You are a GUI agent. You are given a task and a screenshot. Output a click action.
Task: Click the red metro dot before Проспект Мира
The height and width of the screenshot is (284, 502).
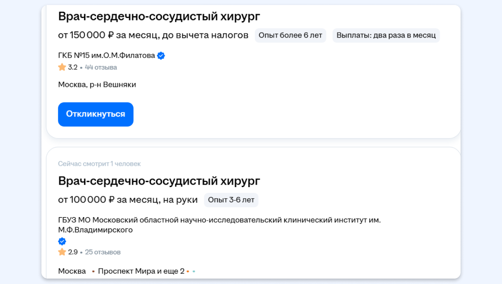point(93,271)
